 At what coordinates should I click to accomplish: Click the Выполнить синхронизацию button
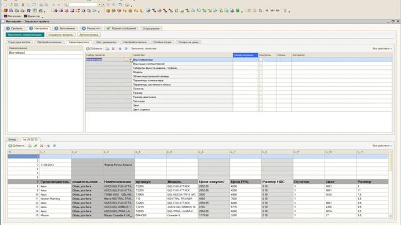pyautogui.click(x=25, y=35)
